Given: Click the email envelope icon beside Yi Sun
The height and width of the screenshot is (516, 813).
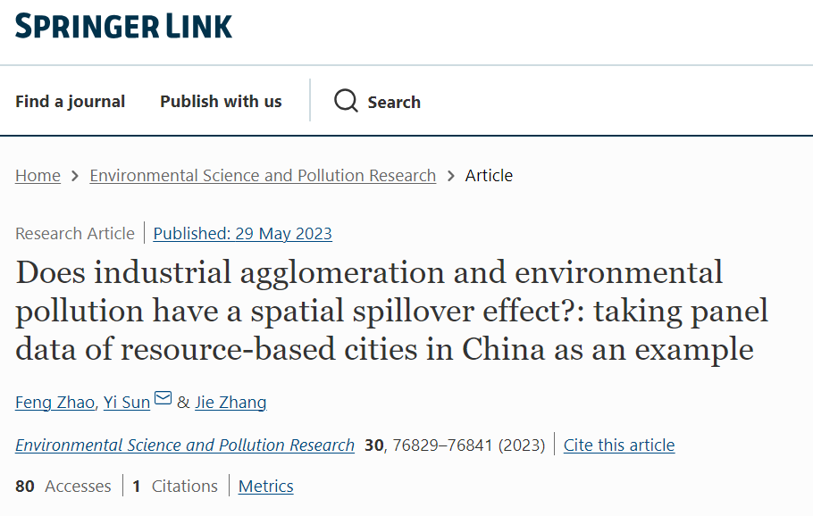Looking at the screenshot, I should [163, 398].
